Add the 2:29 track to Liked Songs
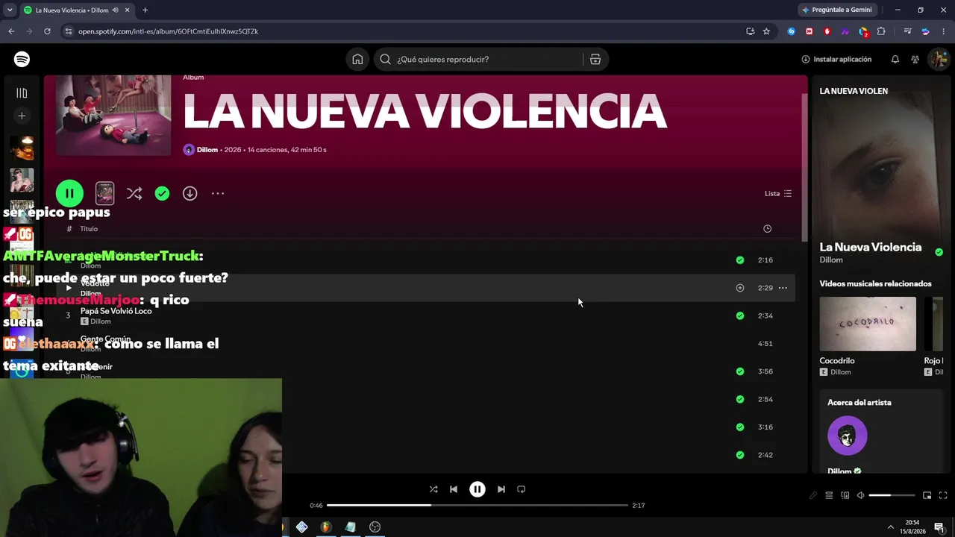 [x=739, y=288]
